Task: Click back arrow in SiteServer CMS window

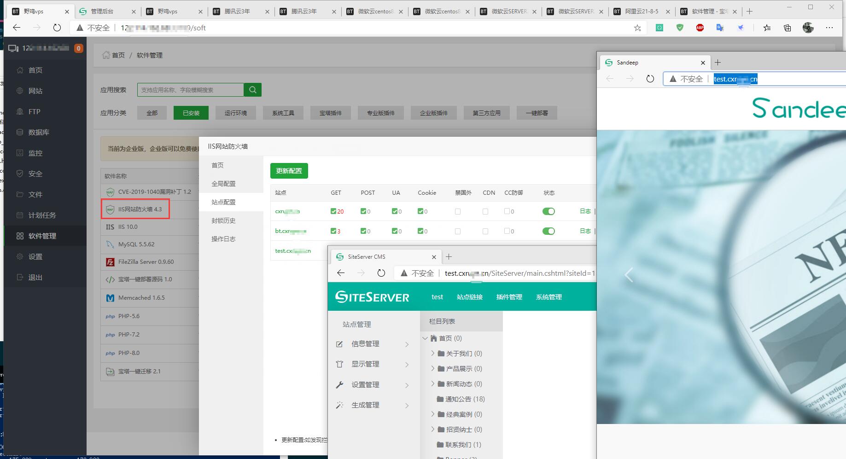Action: click(x=341, y=273)
